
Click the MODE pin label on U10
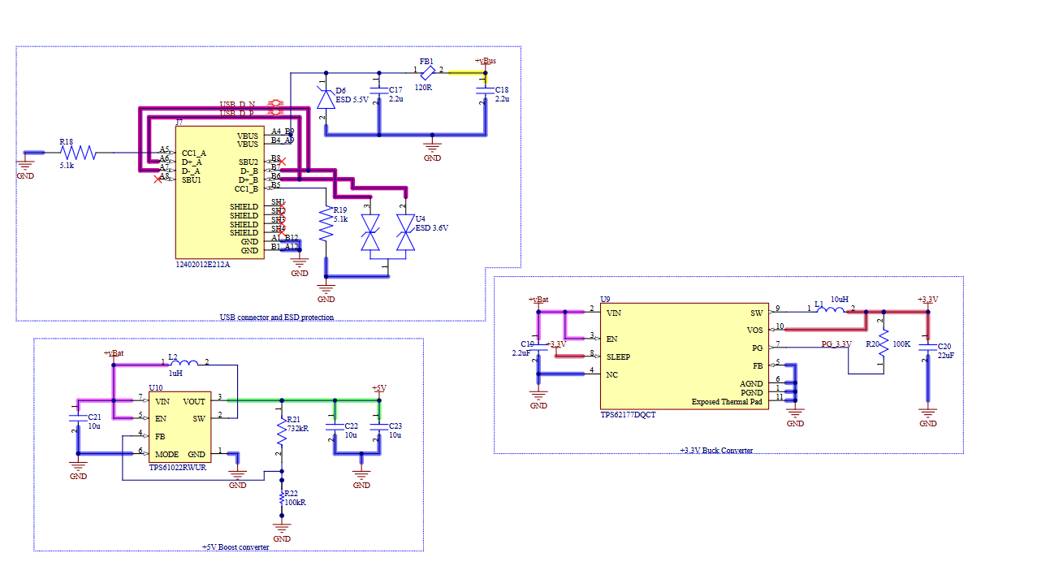coord(166,454)
